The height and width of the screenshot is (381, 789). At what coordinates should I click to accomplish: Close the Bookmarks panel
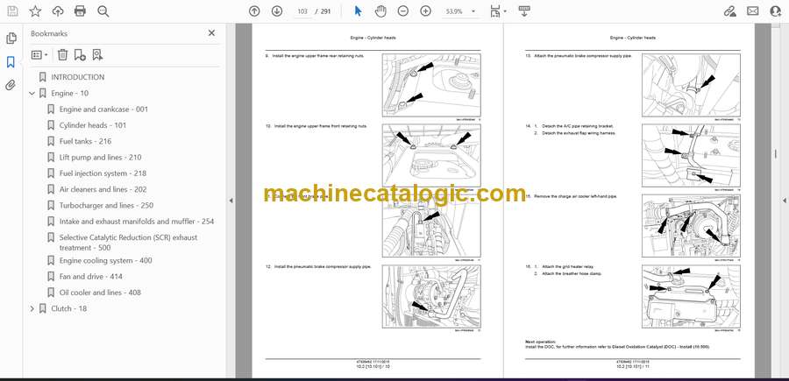211,33
